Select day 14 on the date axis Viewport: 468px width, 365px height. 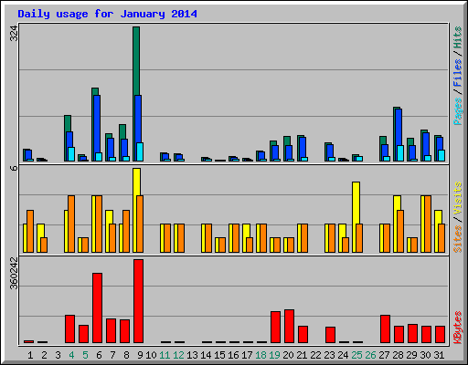[x=206, y=355]
